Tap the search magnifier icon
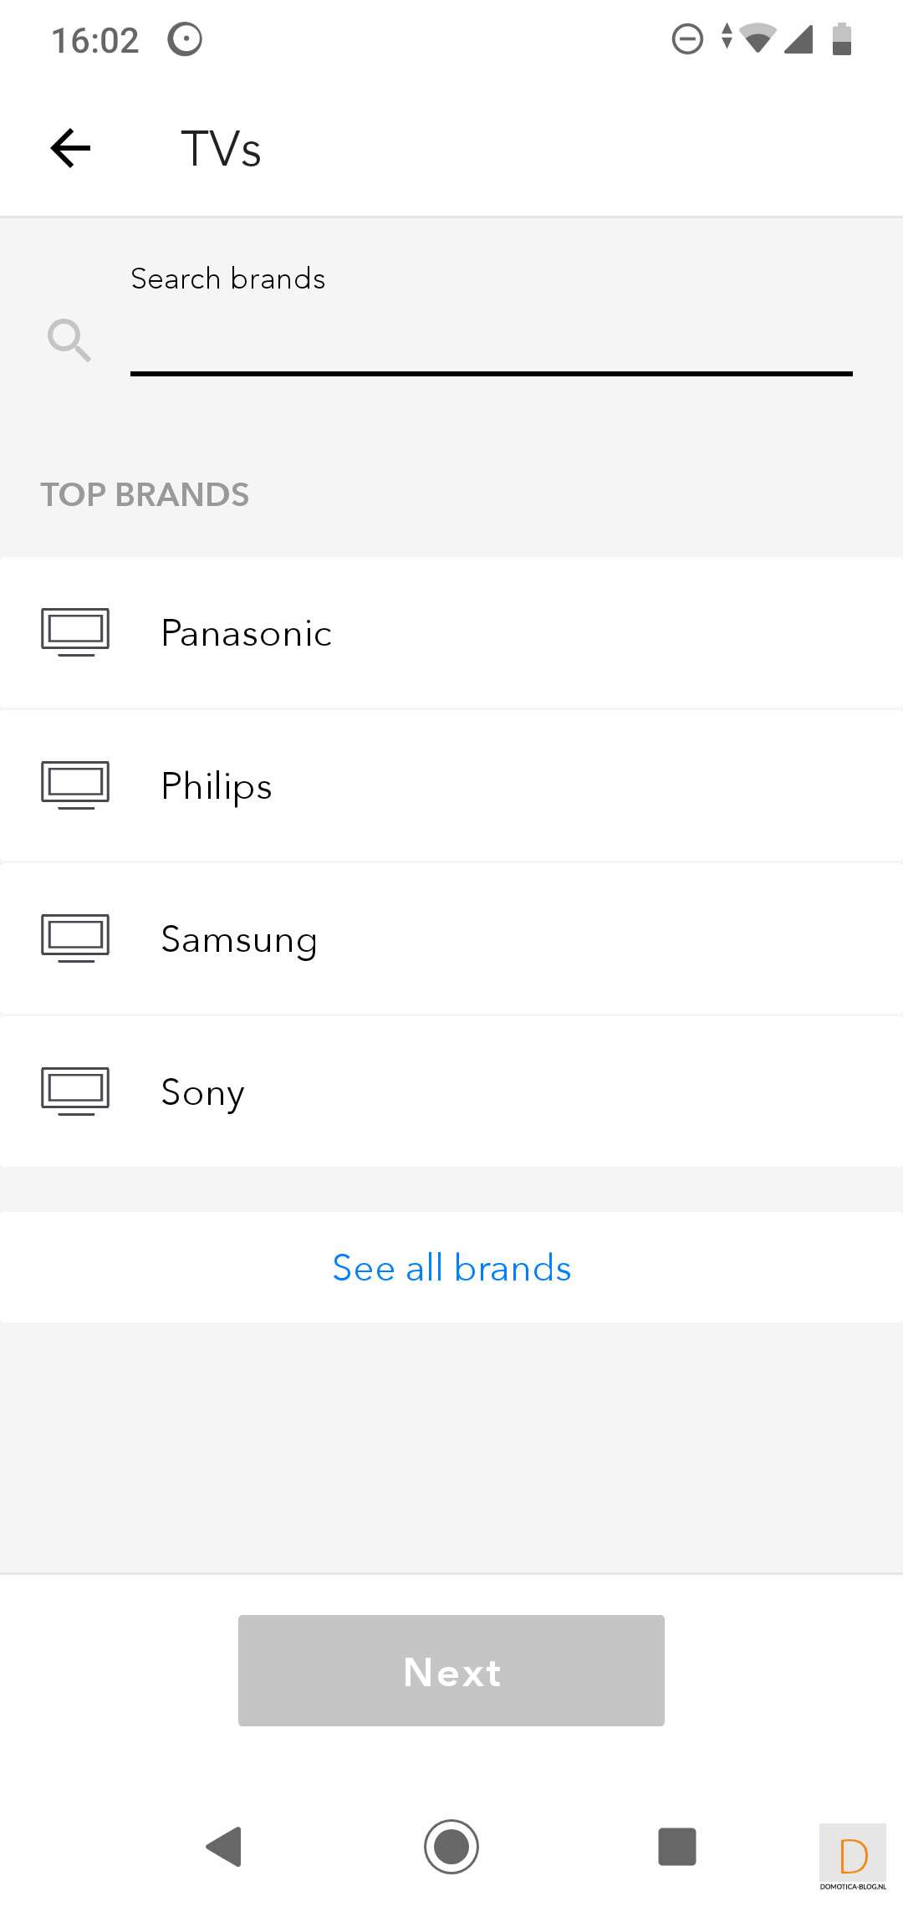The height and width of the screenshot is (1907, 903). [x=69, y=340]
